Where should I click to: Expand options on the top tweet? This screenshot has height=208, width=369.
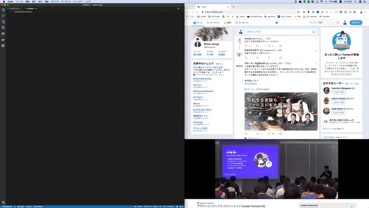[x=316, y=39]
